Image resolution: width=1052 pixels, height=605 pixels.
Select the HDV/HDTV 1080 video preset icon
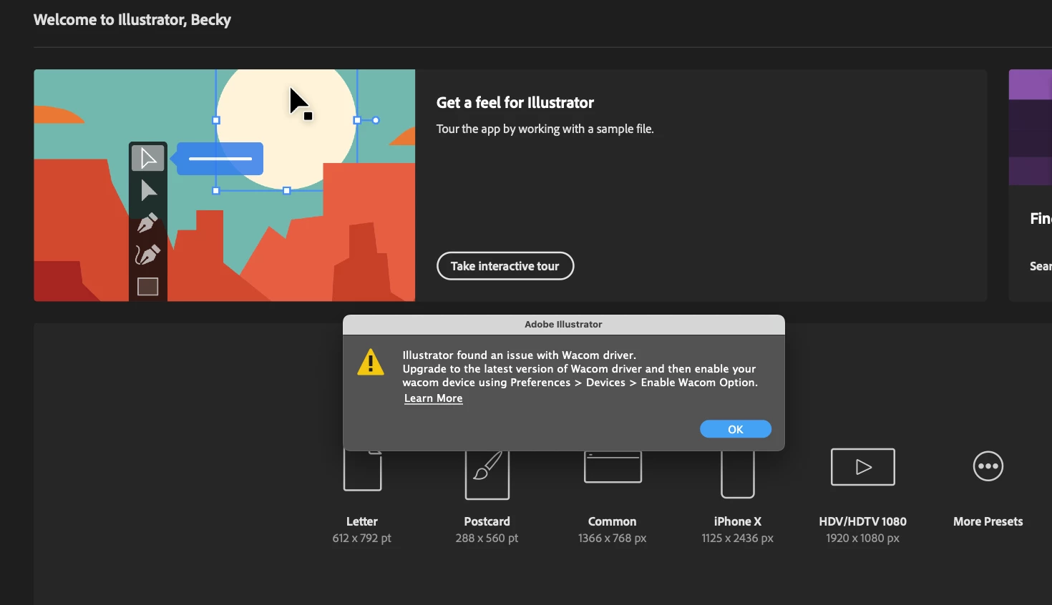pos(863,467)
